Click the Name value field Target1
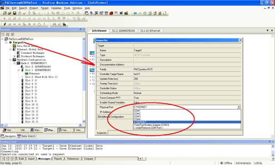This screenshot has width=275, height=165. click(x=187, y=51)
